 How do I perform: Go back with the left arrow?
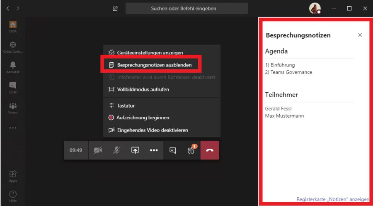click(8, 9)
